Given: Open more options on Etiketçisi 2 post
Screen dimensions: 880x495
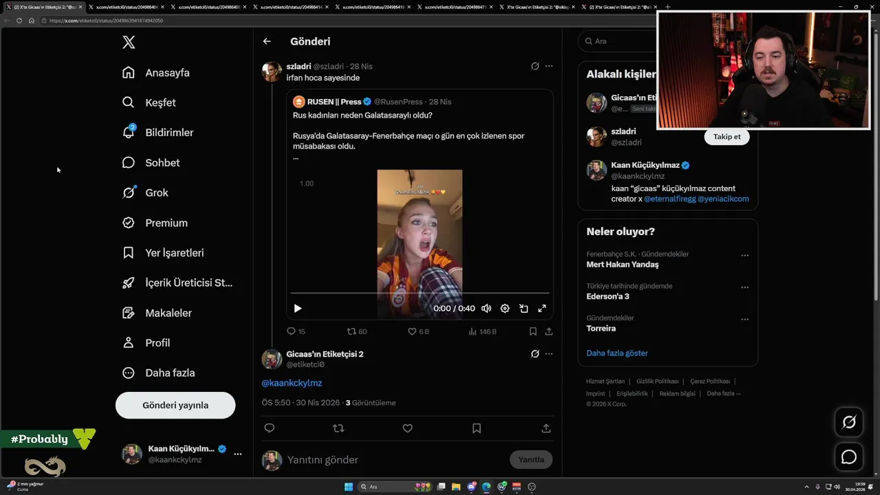Looking at the screenshot, I should [x=549, y=354].
